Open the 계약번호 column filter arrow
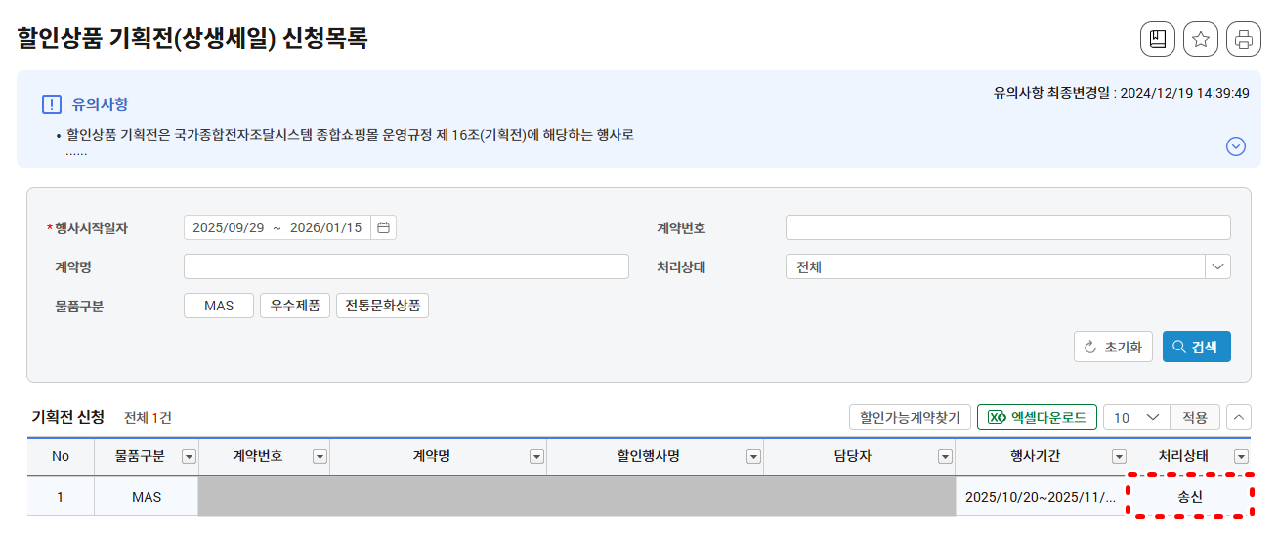 tap(319, 457)
